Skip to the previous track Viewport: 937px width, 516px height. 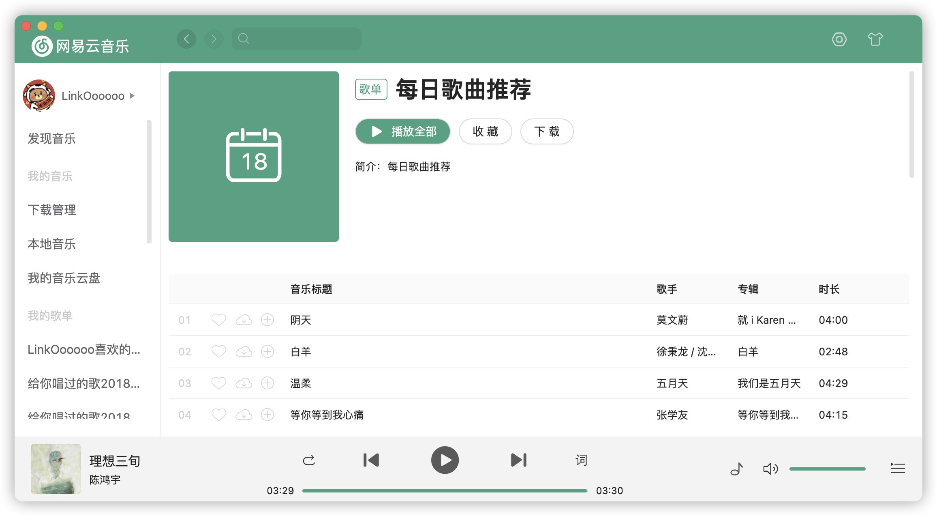(371, 460)
